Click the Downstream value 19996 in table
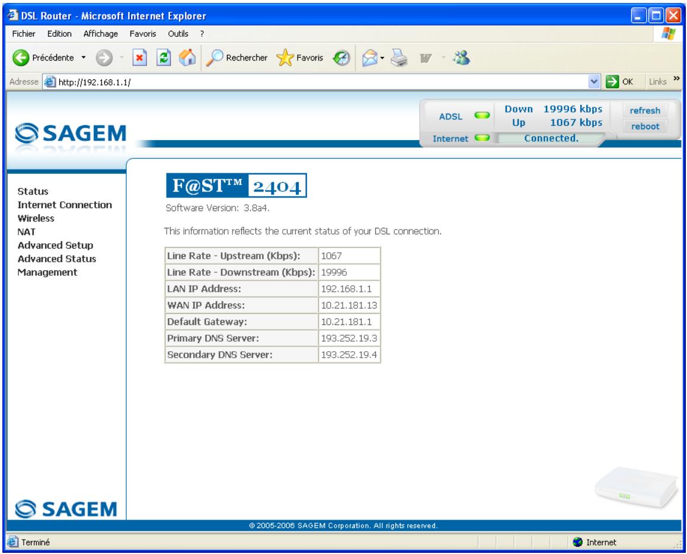The image size is (687, 554). click(334, 272)
